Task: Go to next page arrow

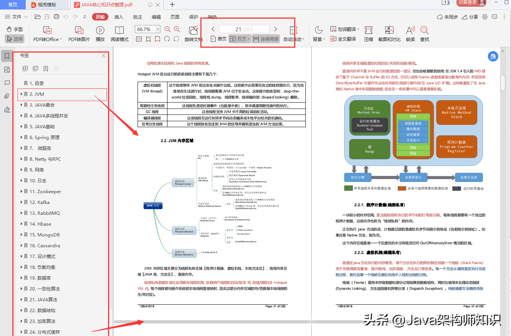Action: (x=275, y=29)
